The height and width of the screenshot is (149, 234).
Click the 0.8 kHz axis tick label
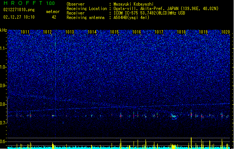(x=3, y=104)
